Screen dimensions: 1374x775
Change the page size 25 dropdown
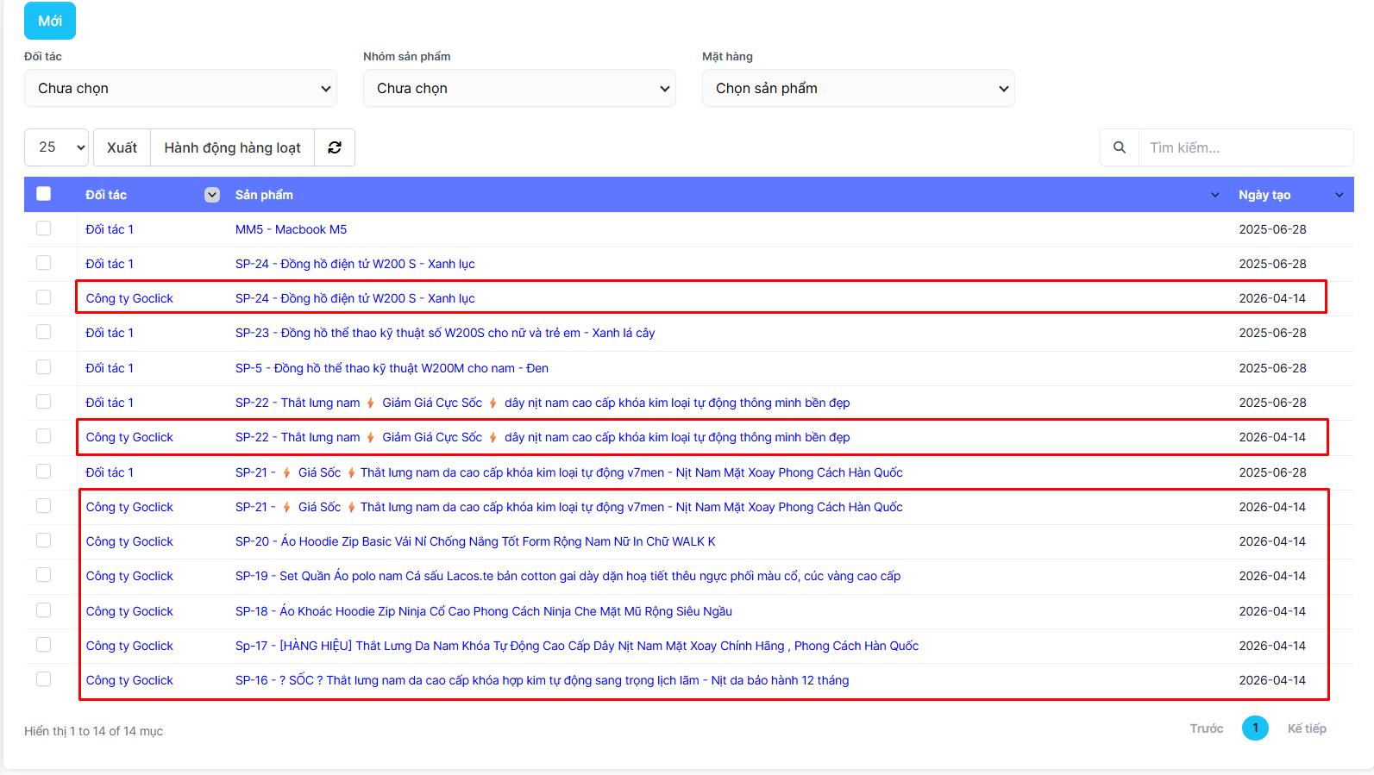(57, 147)
